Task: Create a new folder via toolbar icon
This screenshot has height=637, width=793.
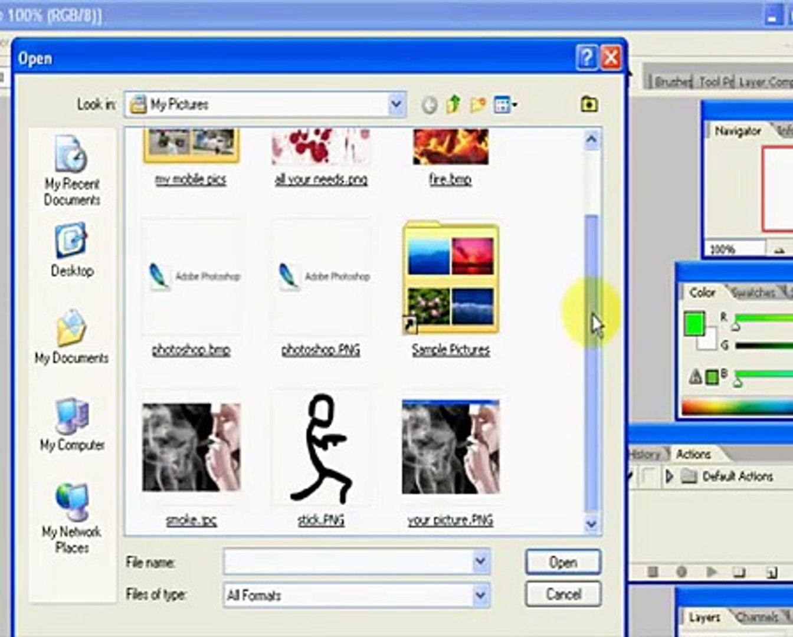Action: pos(477,105)
